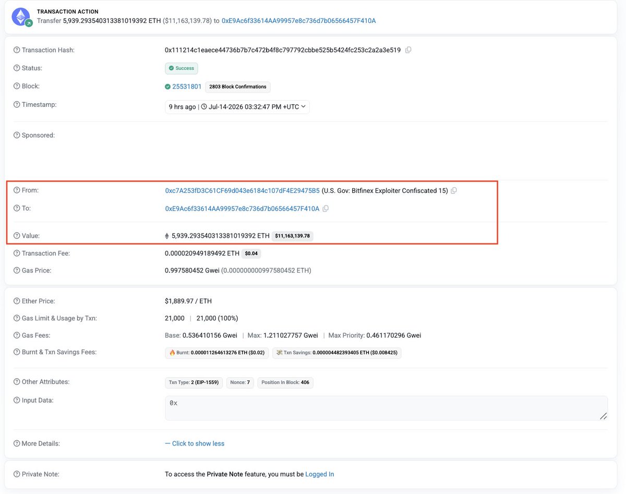The height and width of the screenshot is (494, 626).
Task: Click help icon beside Status
Action: pos(17,68)
